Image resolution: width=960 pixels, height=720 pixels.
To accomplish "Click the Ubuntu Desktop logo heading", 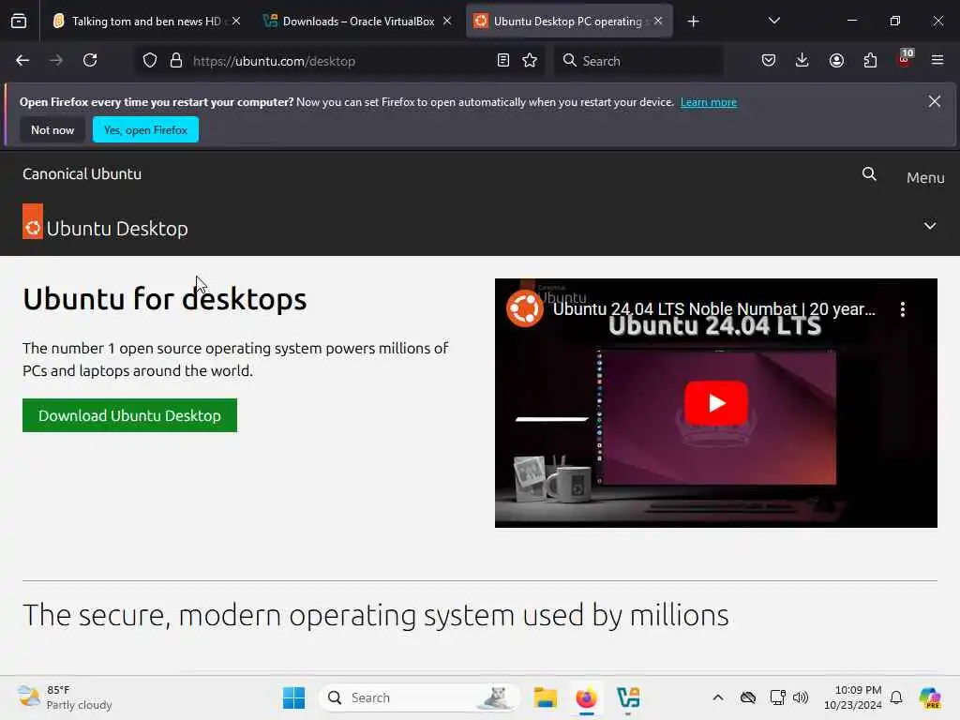I will 105,221.
